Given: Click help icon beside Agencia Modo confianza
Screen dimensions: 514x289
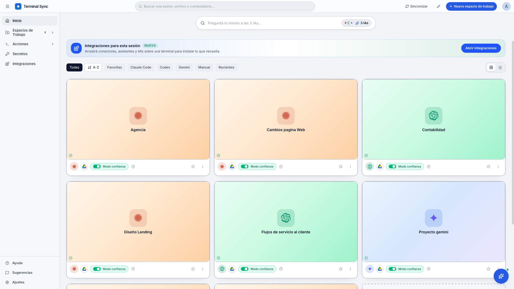Looking at the screenshot, I should click(x=133, y=166).
